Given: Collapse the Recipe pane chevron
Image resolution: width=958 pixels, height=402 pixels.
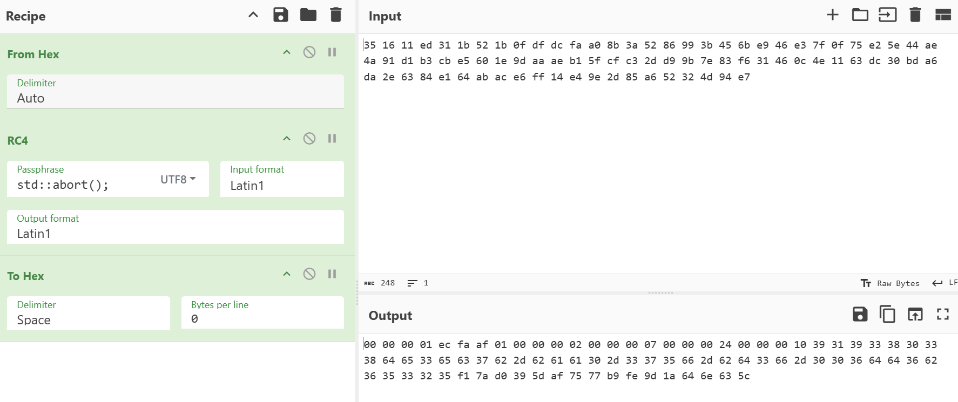Looking at the screenshot, I should click(x=253, y=15).
